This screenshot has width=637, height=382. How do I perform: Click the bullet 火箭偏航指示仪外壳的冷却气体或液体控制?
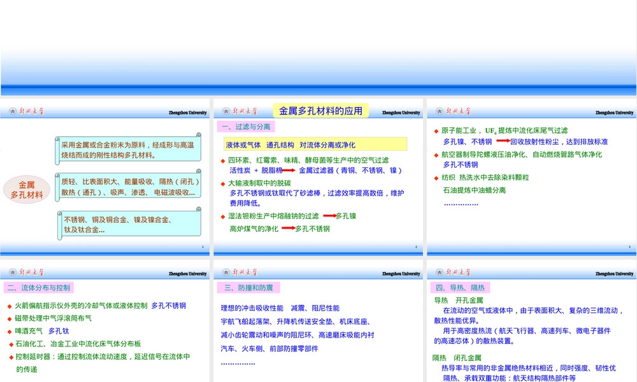click(81, 306)
